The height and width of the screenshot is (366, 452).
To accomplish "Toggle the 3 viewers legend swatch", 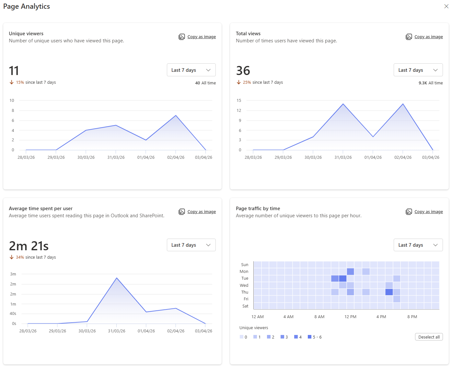I will pos(284,337).
